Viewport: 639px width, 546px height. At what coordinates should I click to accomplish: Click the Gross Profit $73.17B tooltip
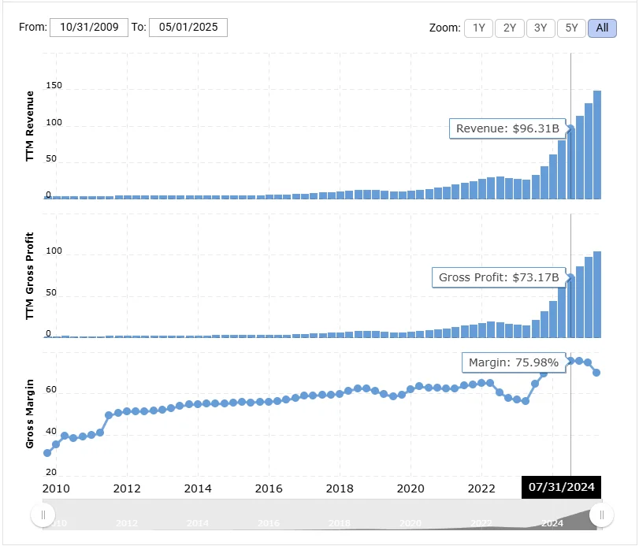498,277
